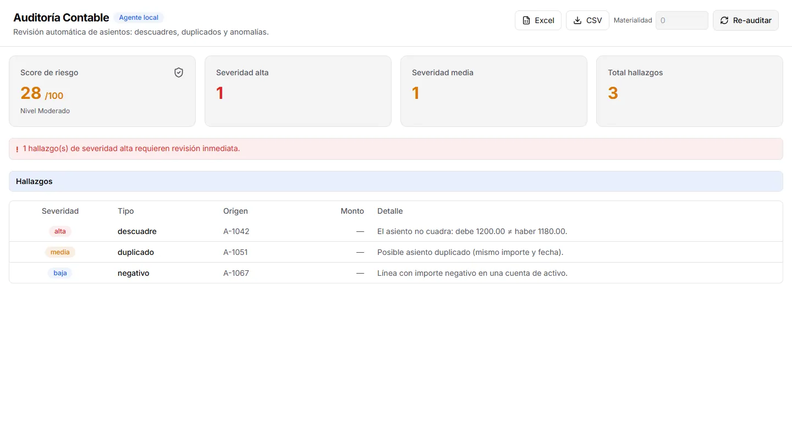
Task: Open origin entry A-1067
Action: tap(236, 273)
